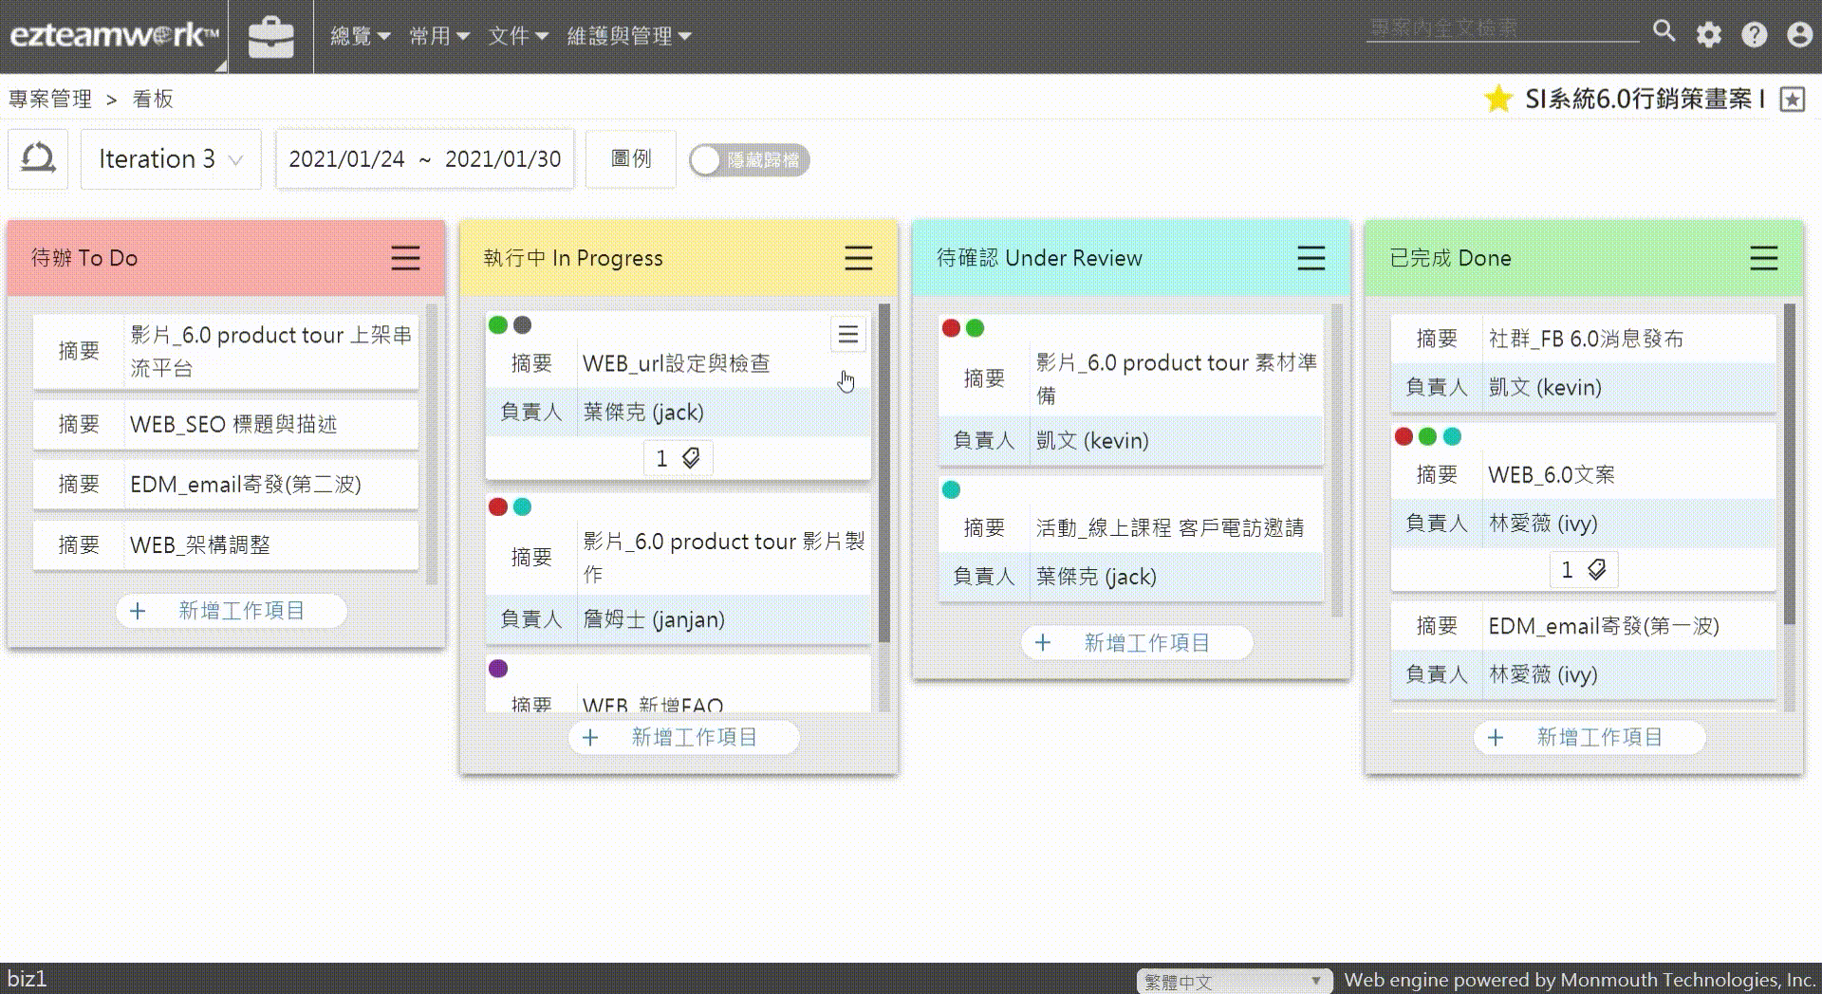Click the settings gear icon
The width and height of the screenshot is (1822, 994).
1708,35
